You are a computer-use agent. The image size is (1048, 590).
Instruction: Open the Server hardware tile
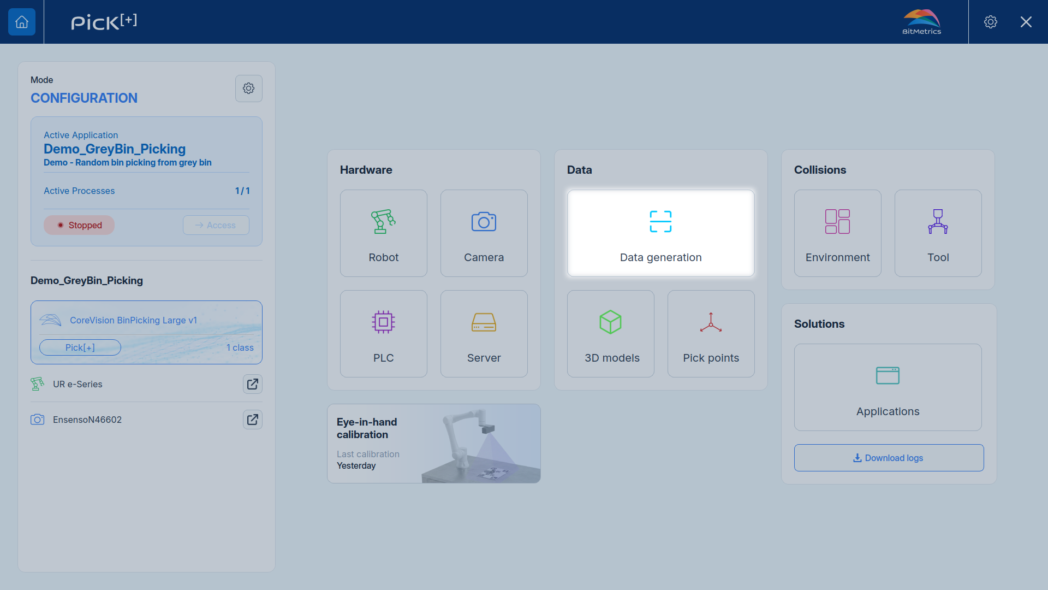coord(484,334)
